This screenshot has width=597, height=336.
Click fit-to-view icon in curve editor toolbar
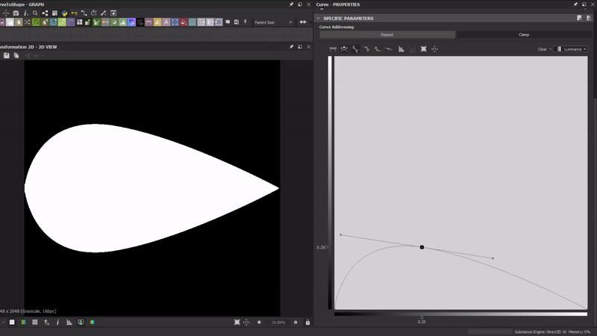(x=423, y=49)
